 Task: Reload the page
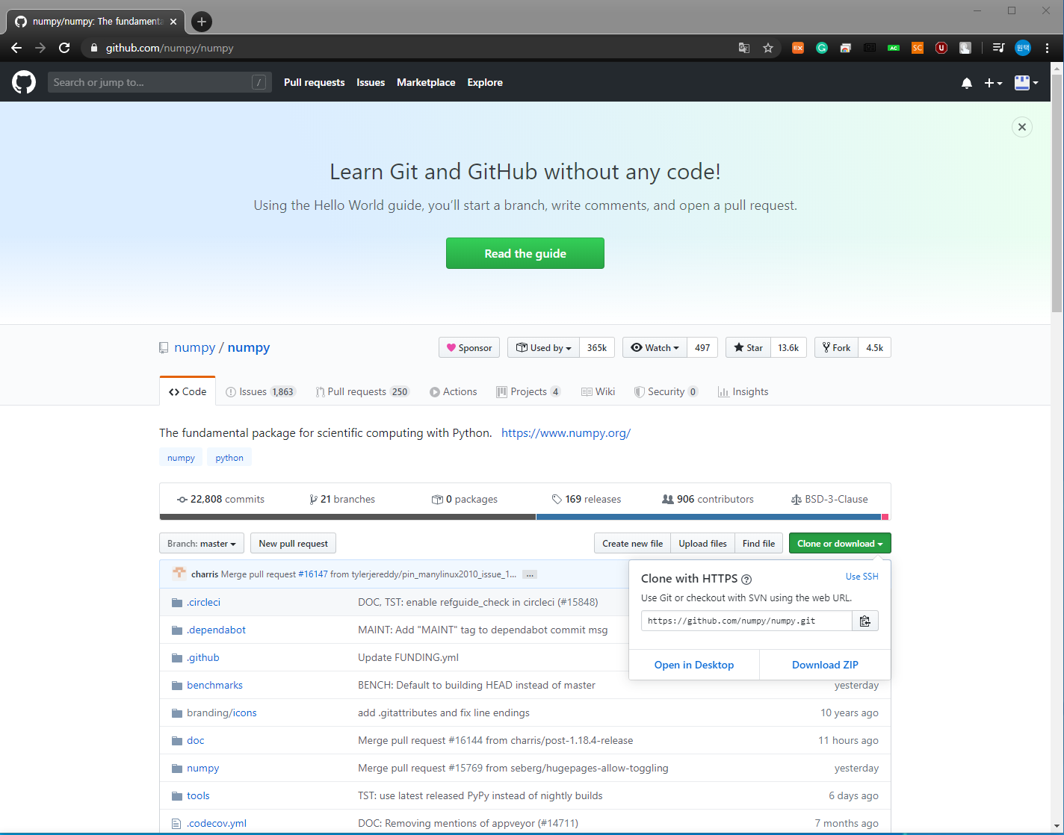tap(64, 48)
